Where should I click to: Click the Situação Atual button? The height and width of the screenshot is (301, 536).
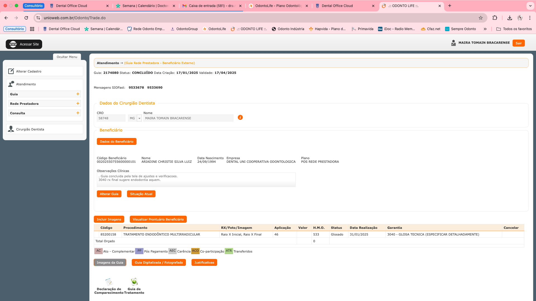(x=141, y=194)
